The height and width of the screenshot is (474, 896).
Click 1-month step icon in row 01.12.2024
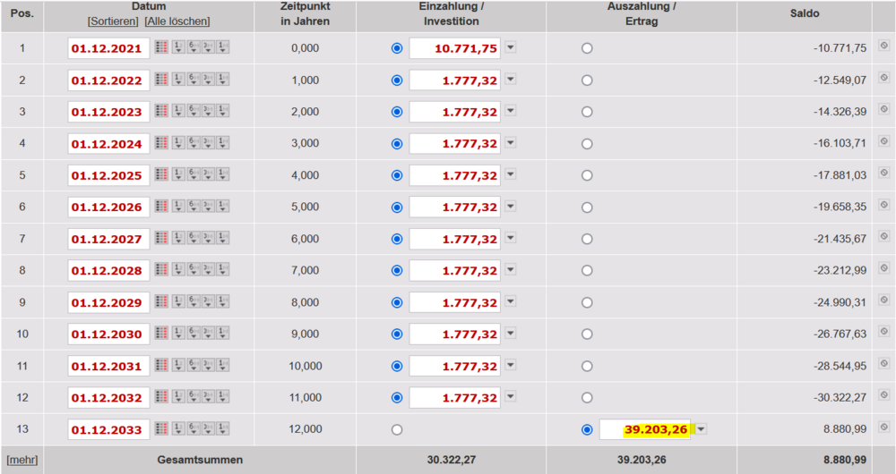(x=223, y=143)
